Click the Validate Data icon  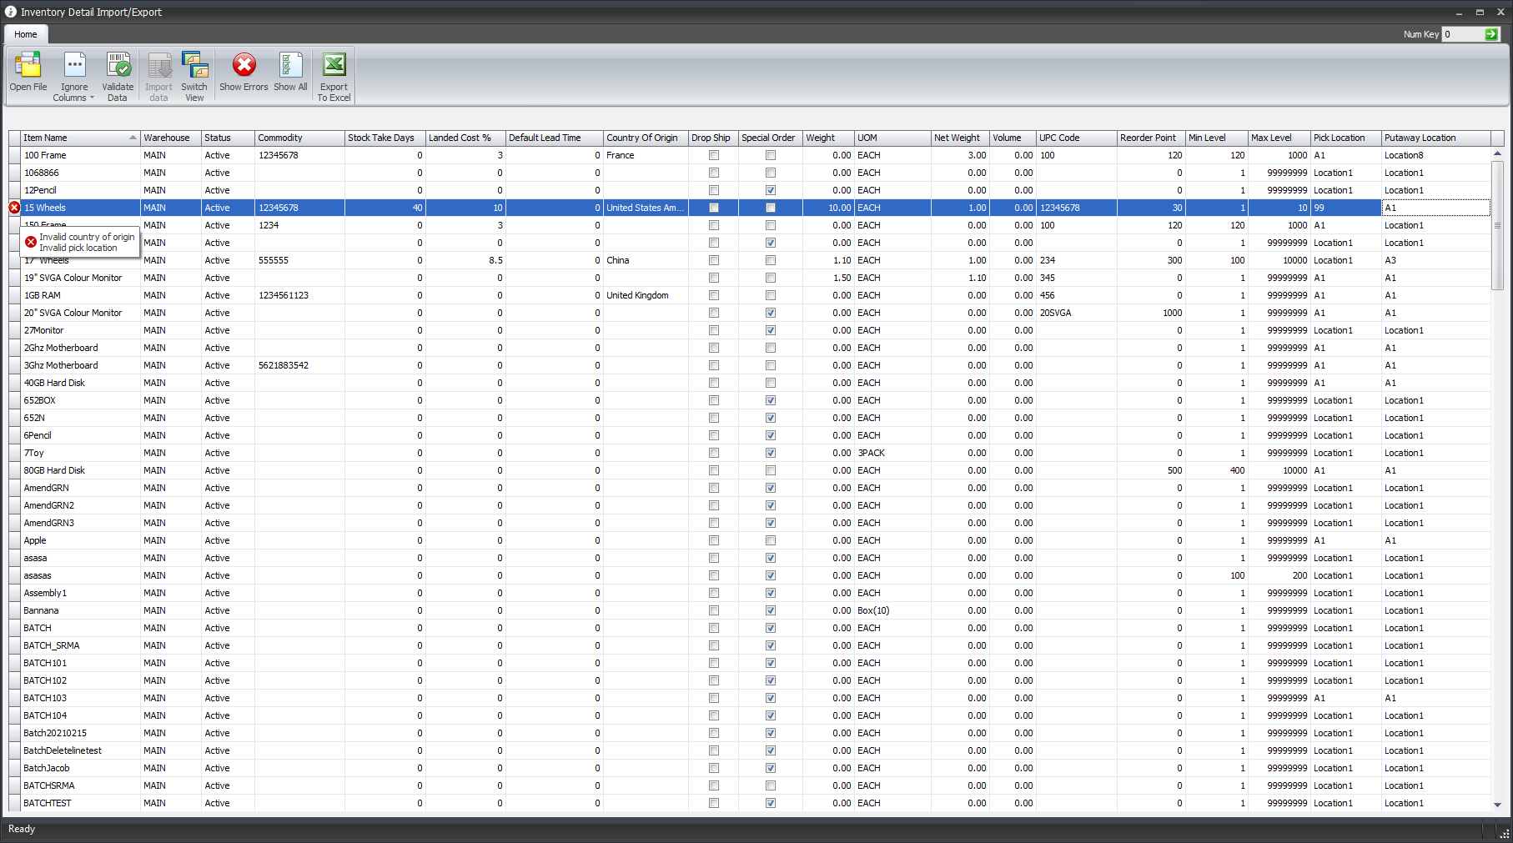click(118, 67)
